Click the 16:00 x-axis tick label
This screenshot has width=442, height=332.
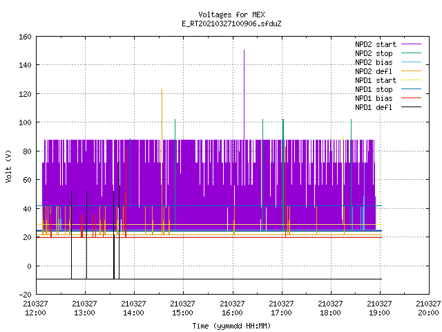point(232,313)
